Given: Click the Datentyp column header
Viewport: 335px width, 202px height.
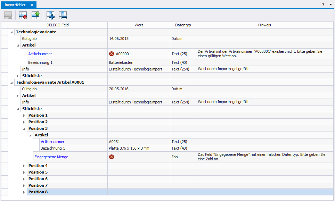Looking at the screenshot, I should (183, 25).
